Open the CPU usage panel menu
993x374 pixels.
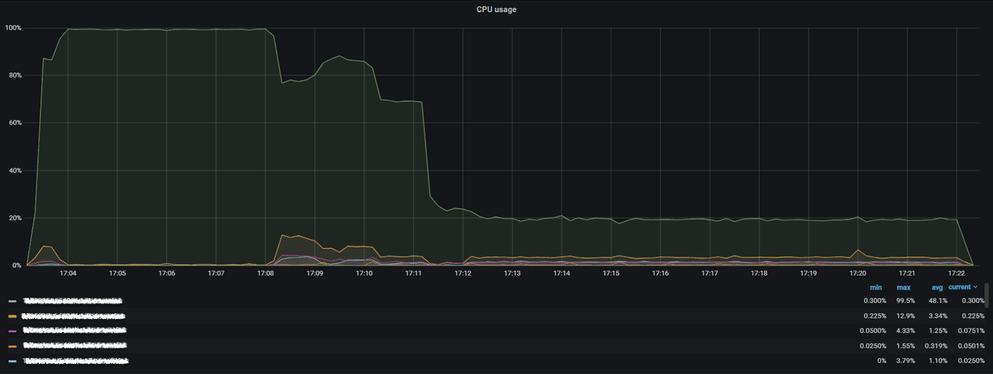coord(496,9)
